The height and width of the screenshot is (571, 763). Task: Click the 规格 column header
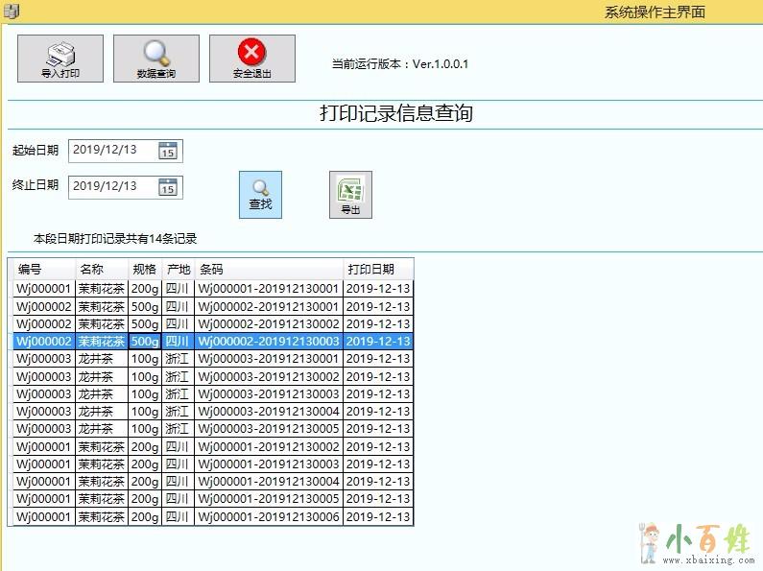(145, 270)
